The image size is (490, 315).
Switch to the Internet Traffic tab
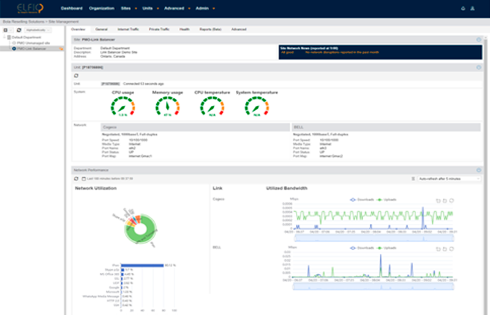[x=128, y=29]
